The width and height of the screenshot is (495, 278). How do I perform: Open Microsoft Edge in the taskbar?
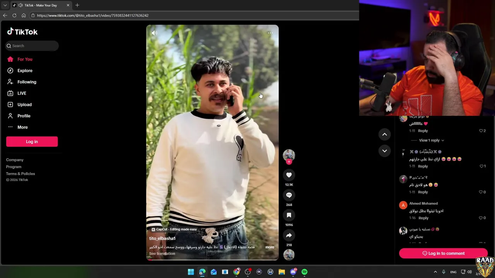click(202, 272)
